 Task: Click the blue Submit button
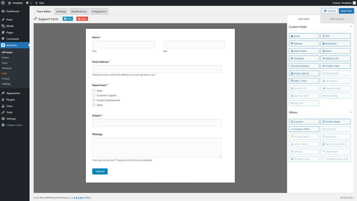click(100, 171)
